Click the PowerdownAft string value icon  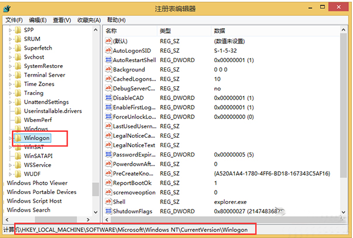coord(108,164)
